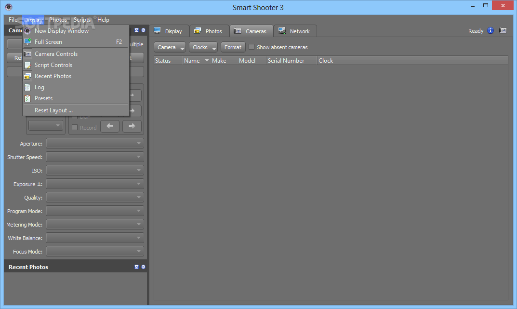517x309 pixels.
Task: Minimize the Smart Shooter window
Action: (473, 6)
